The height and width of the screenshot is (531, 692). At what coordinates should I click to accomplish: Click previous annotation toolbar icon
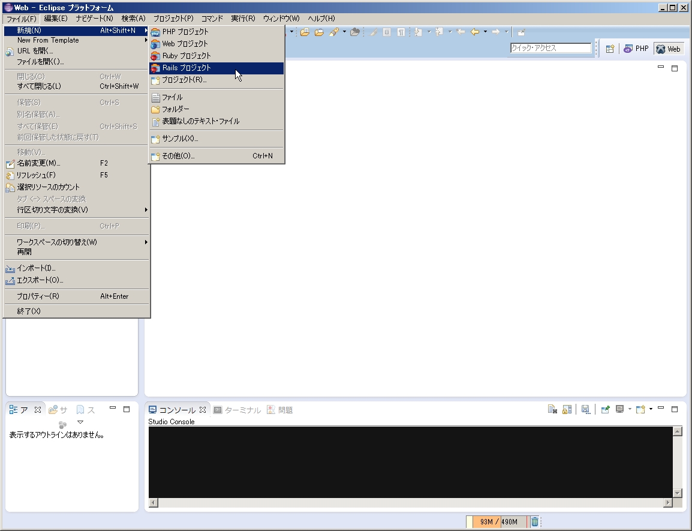[439, 32]
